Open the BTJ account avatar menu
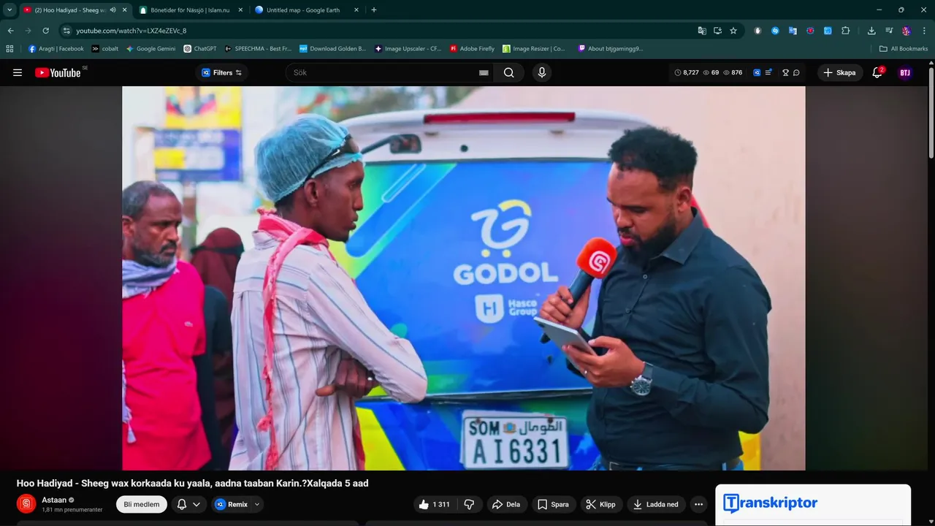Image resolution: width=935 pixels, height=526 pixels. click(905, 72)
